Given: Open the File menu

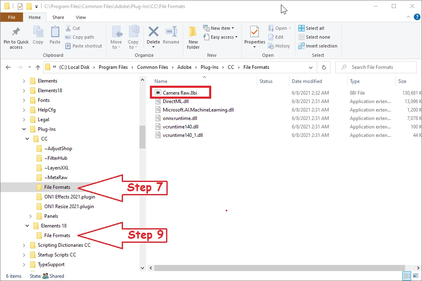Looking at the screenshot, I should pos(12,17).
